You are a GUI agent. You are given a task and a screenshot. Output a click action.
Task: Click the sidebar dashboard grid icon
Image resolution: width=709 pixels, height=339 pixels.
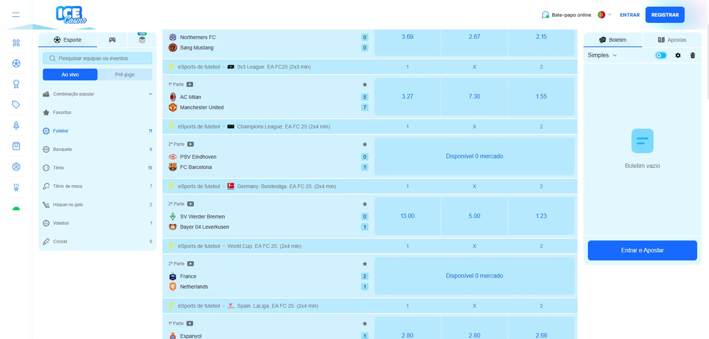coord(16,43)
